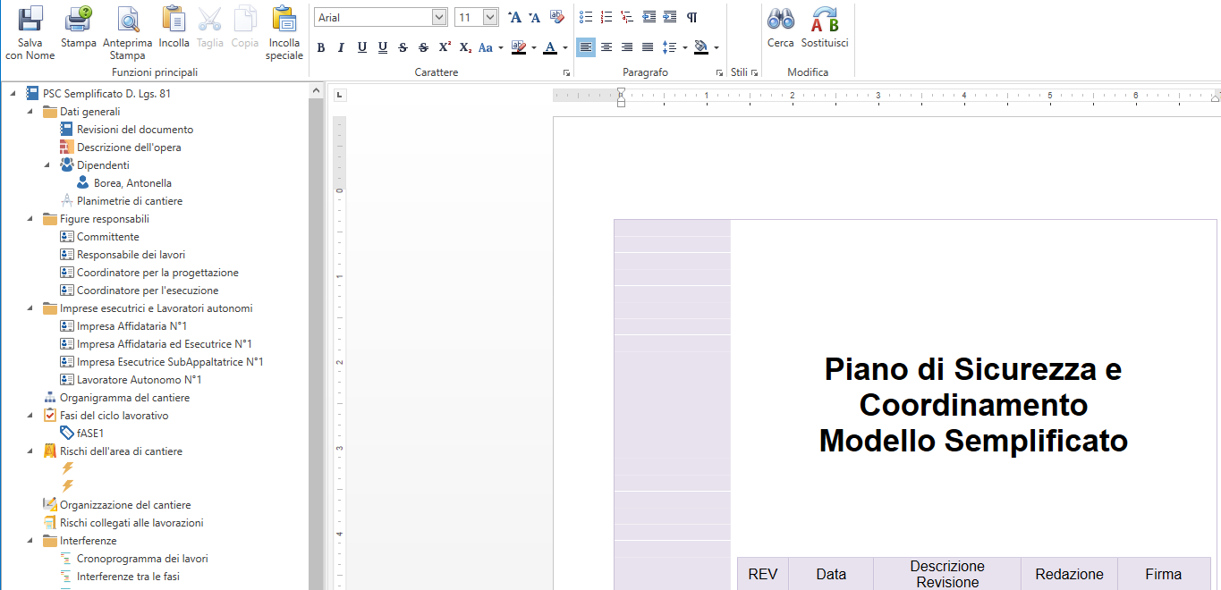Toggle superscript formatting
This screenshot has width=1221, height=590.
[x=445, y=47]
